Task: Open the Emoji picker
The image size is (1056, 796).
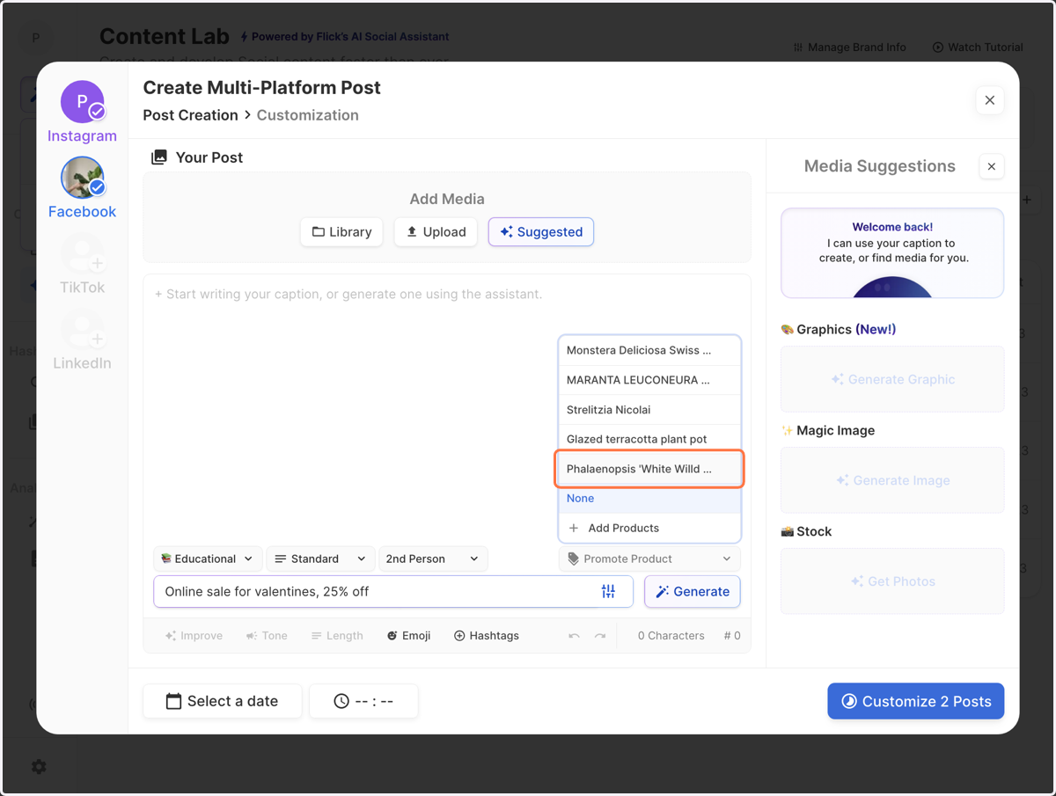Action: coord(408,636)
